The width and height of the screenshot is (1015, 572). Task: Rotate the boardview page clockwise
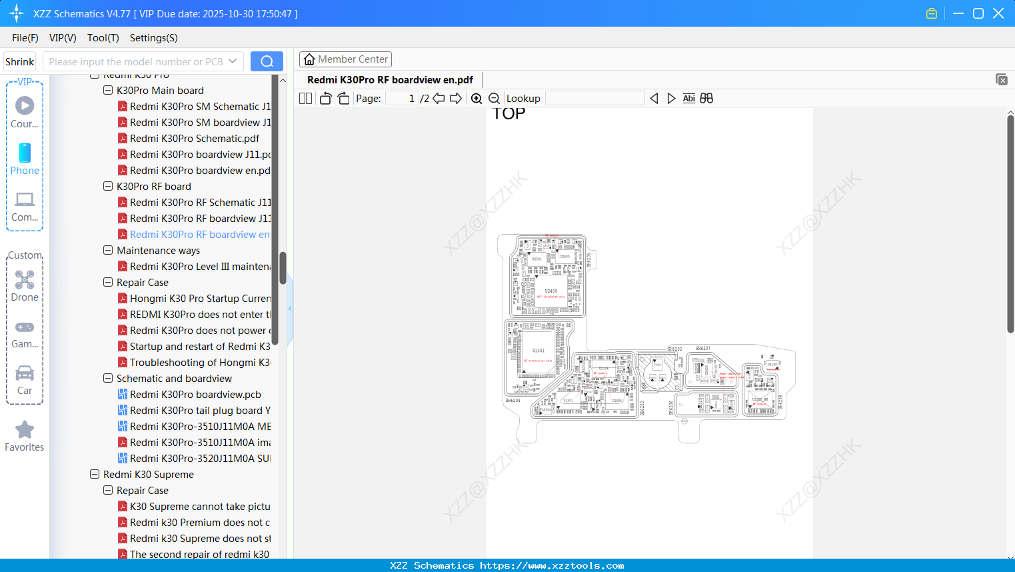[343, 98]
